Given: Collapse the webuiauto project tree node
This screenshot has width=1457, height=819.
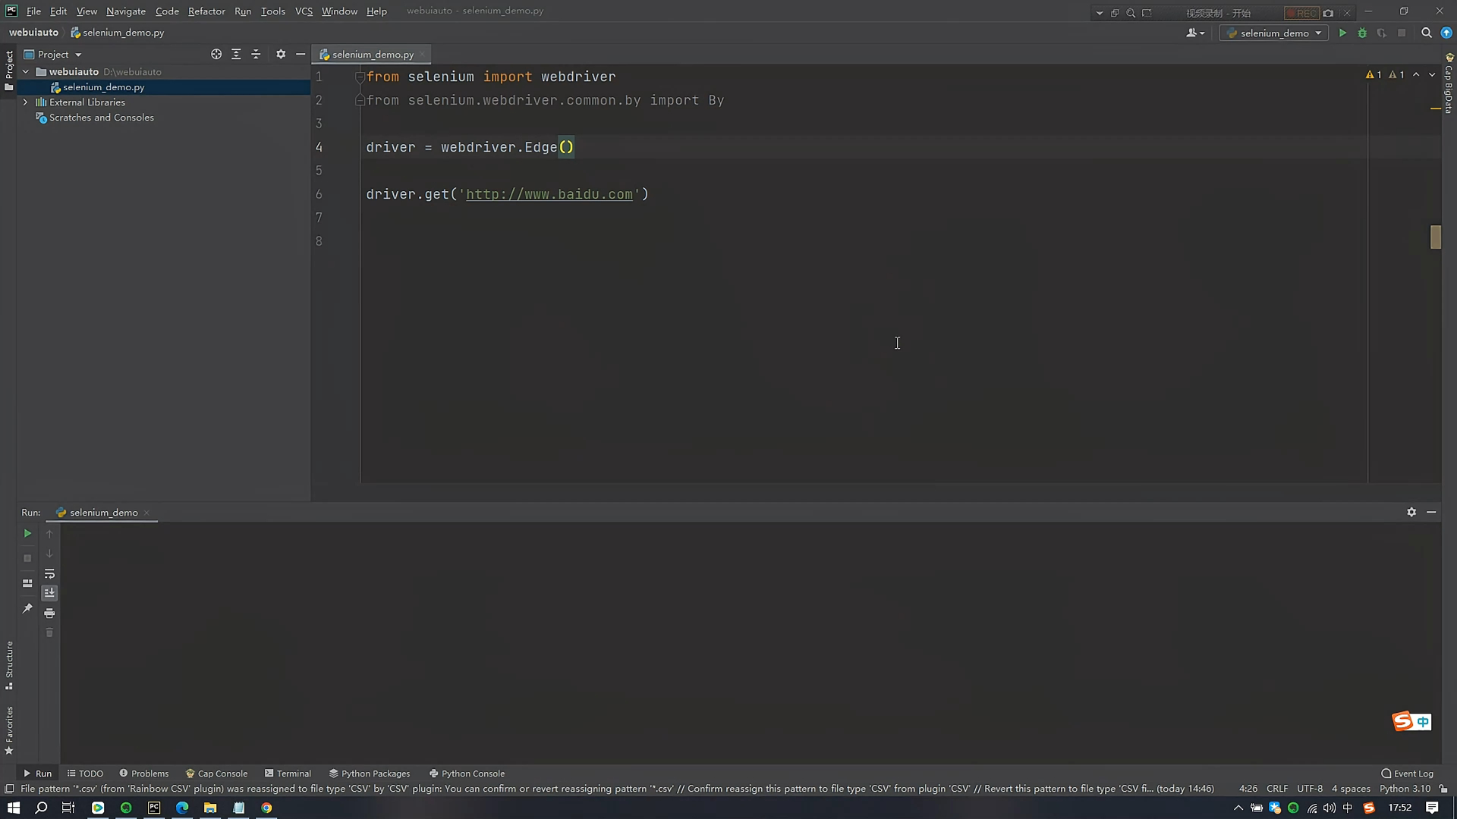Looking at the screenshot, I should coord(26,72).
